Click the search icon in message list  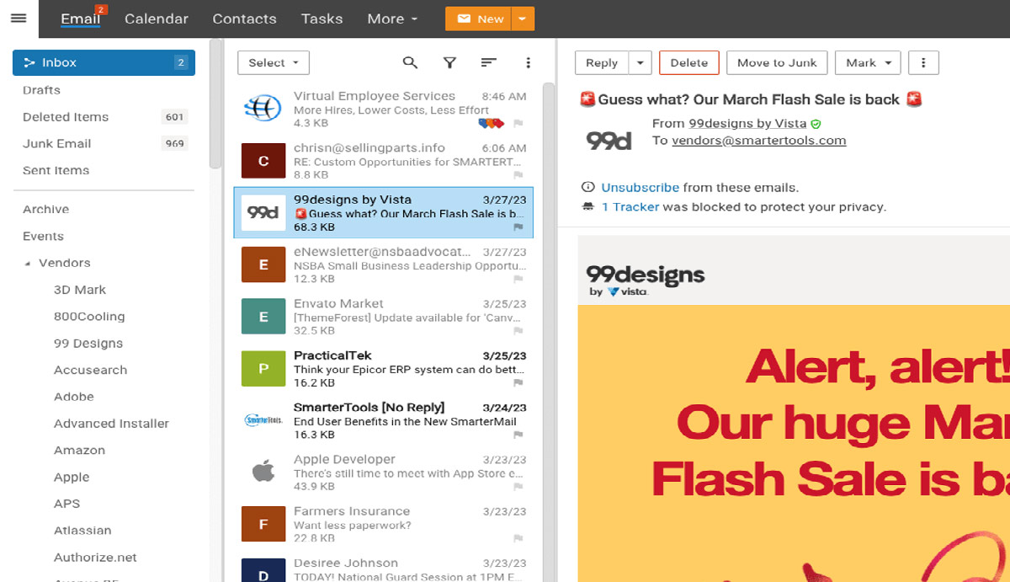tap(410, 62)
